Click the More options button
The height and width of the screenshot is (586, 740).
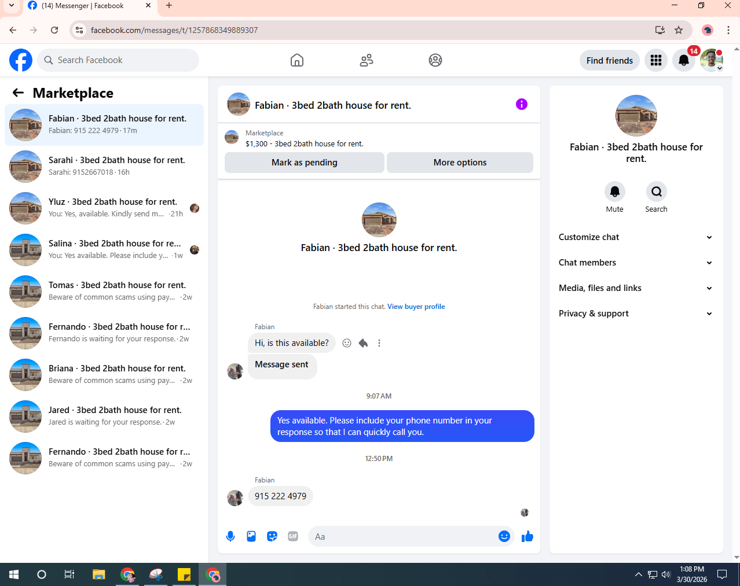tap(460, 163)
